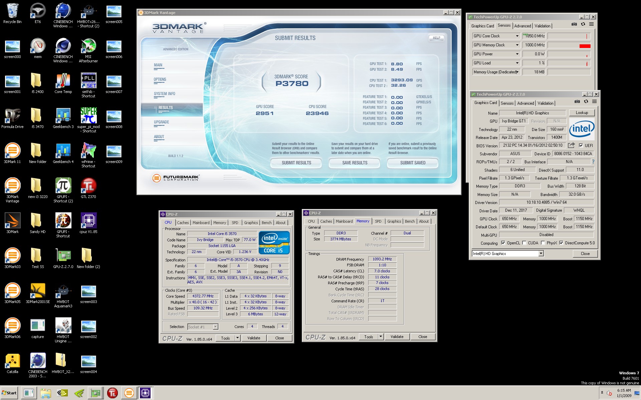Click the DRAM Frequency 1093.2 MHz field
641x400 pixels.
point(382,259)
